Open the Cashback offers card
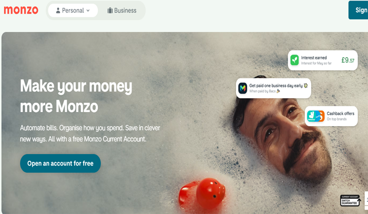Screen dimensions: 368x214 click(x=331, y=116)
